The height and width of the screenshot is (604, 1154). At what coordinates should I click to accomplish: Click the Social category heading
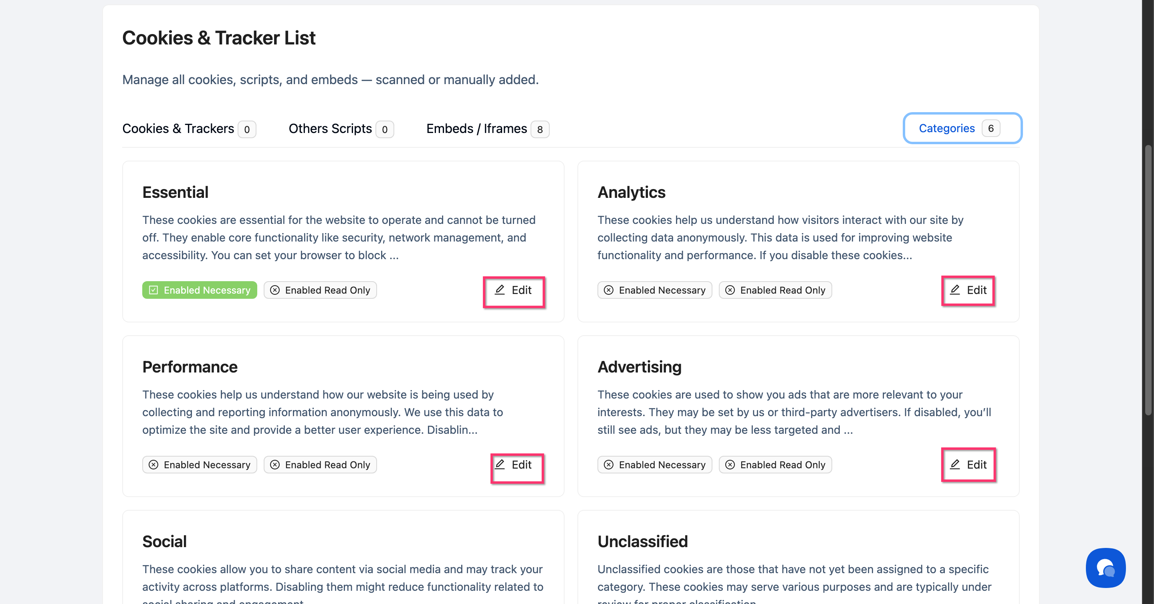[164, 541]
